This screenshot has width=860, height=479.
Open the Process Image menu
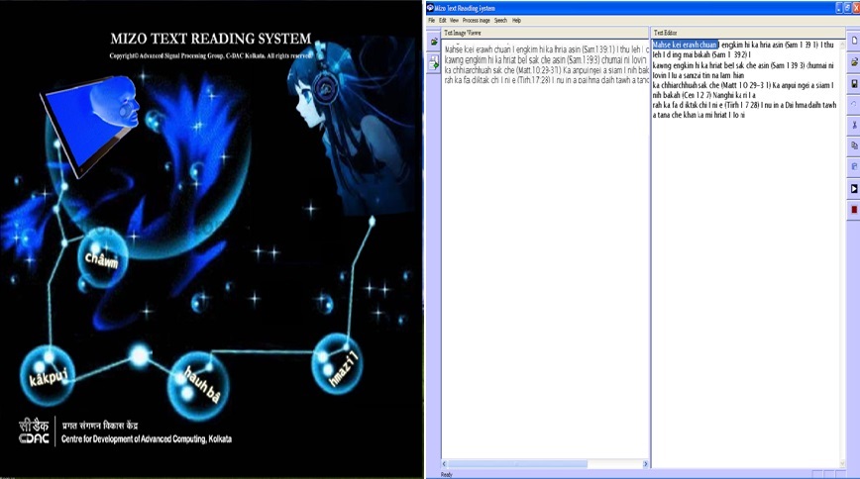coord(476,20)
